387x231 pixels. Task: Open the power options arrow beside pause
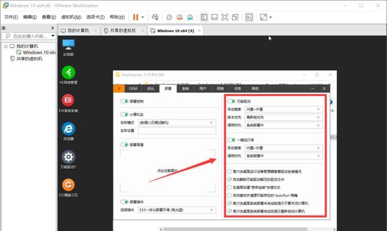(143, 17)
